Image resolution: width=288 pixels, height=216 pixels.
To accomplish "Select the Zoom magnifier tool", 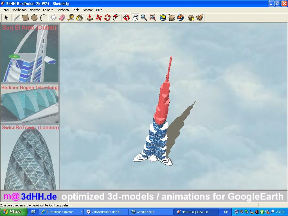I will coord(144,18).
